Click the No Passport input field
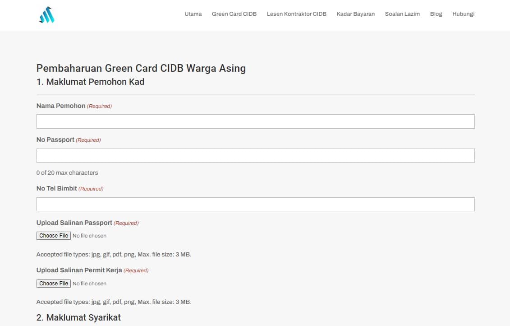 tap(255, 155)
